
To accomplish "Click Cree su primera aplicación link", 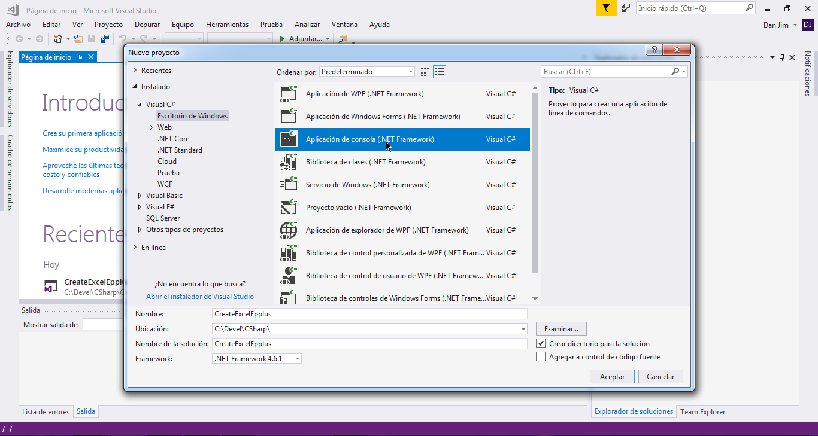I will pos(84,134).
